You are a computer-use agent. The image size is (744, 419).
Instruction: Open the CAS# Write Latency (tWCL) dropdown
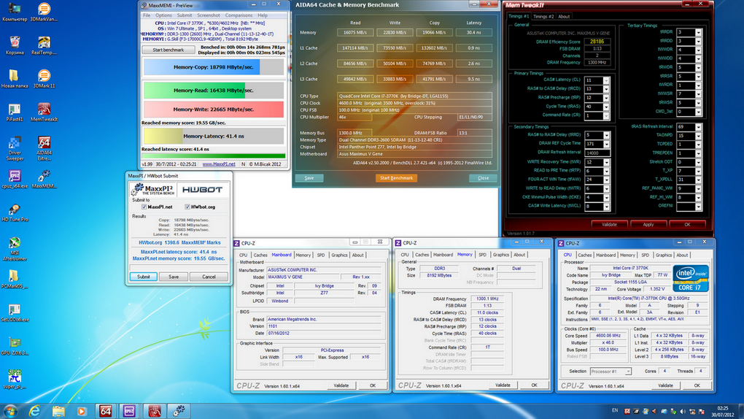click(x=606, y=206)
